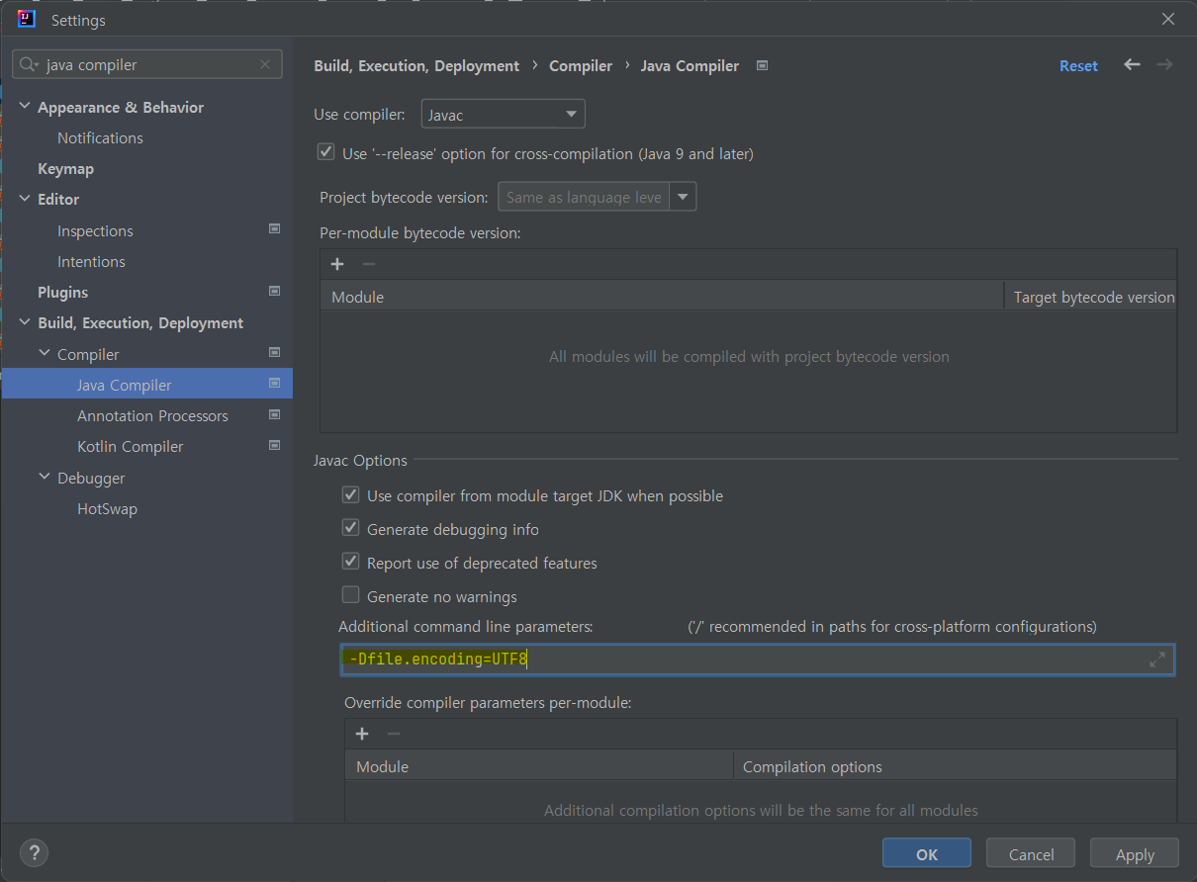Toggle Report use of deprecated features
Screen dimensions: 1197x882
click(350, 563)
